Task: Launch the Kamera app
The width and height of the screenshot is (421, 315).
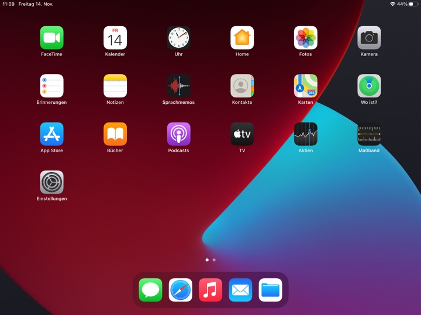Action: click(369, 38)
